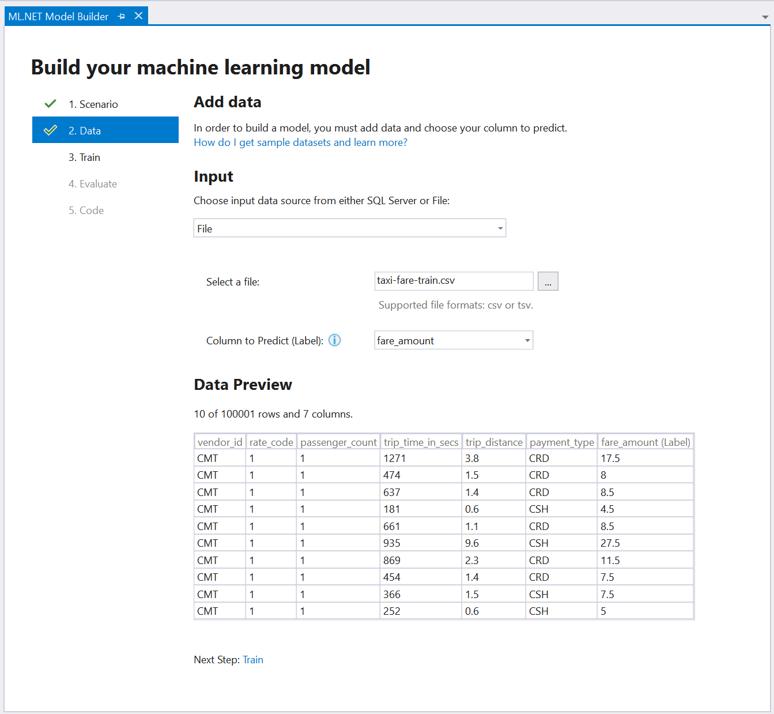This screenshot has width=774, height=714.
Task: Open the Column to Predict dropdown
Action: (x=454, y=340)
